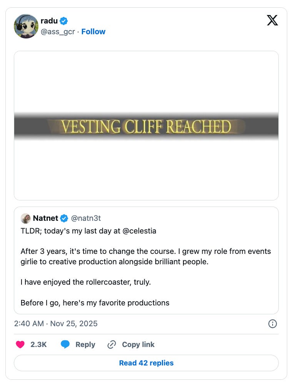293x387 pixels.
Task: Follow the radu account
Action: [x=93, y=32]
